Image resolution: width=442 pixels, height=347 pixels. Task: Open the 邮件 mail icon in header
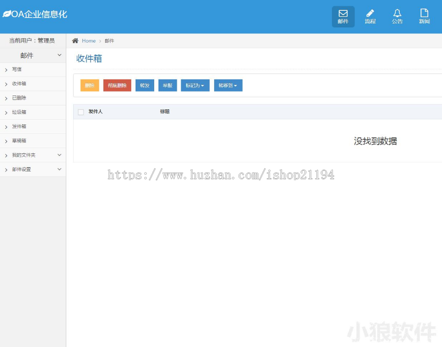[343, 17]
